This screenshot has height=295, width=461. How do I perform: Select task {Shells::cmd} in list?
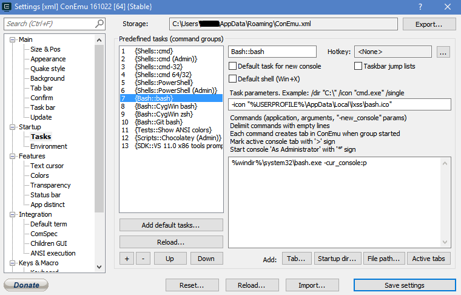[171, 51]
